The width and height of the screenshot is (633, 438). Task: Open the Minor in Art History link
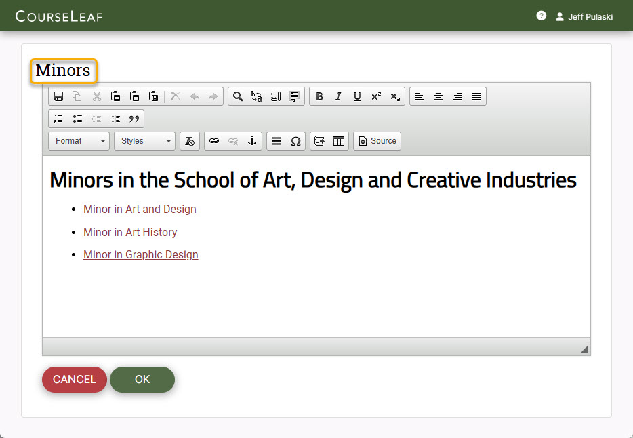pos(130,232)
